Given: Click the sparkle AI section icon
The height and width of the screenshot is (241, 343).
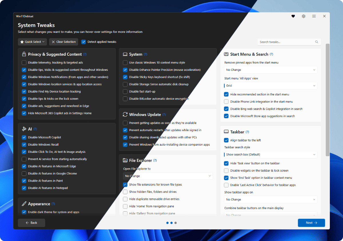Looking at the screenshot, I should [x=24, y=129].
